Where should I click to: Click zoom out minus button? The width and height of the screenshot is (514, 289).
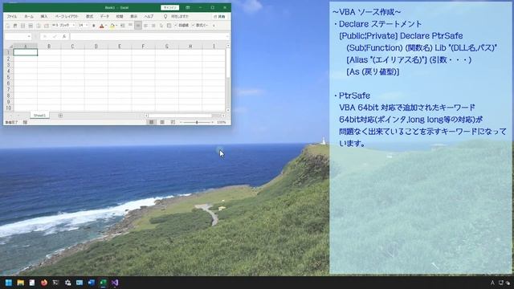(x=181, y=122)
